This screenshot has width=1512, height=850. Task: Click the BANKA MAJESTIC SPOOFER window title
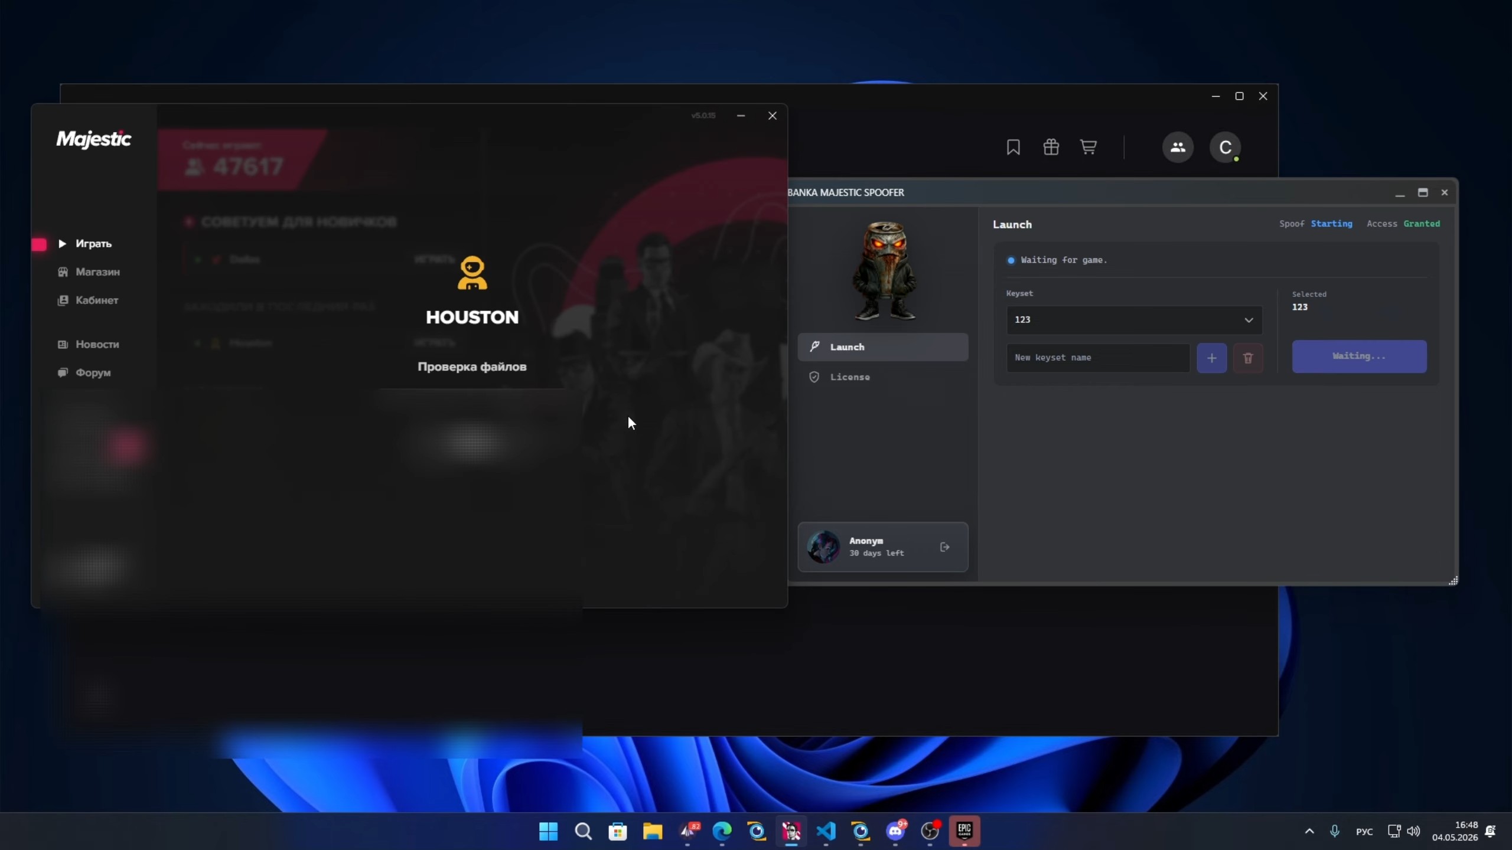pyautogui.click(x=846, y=192)
